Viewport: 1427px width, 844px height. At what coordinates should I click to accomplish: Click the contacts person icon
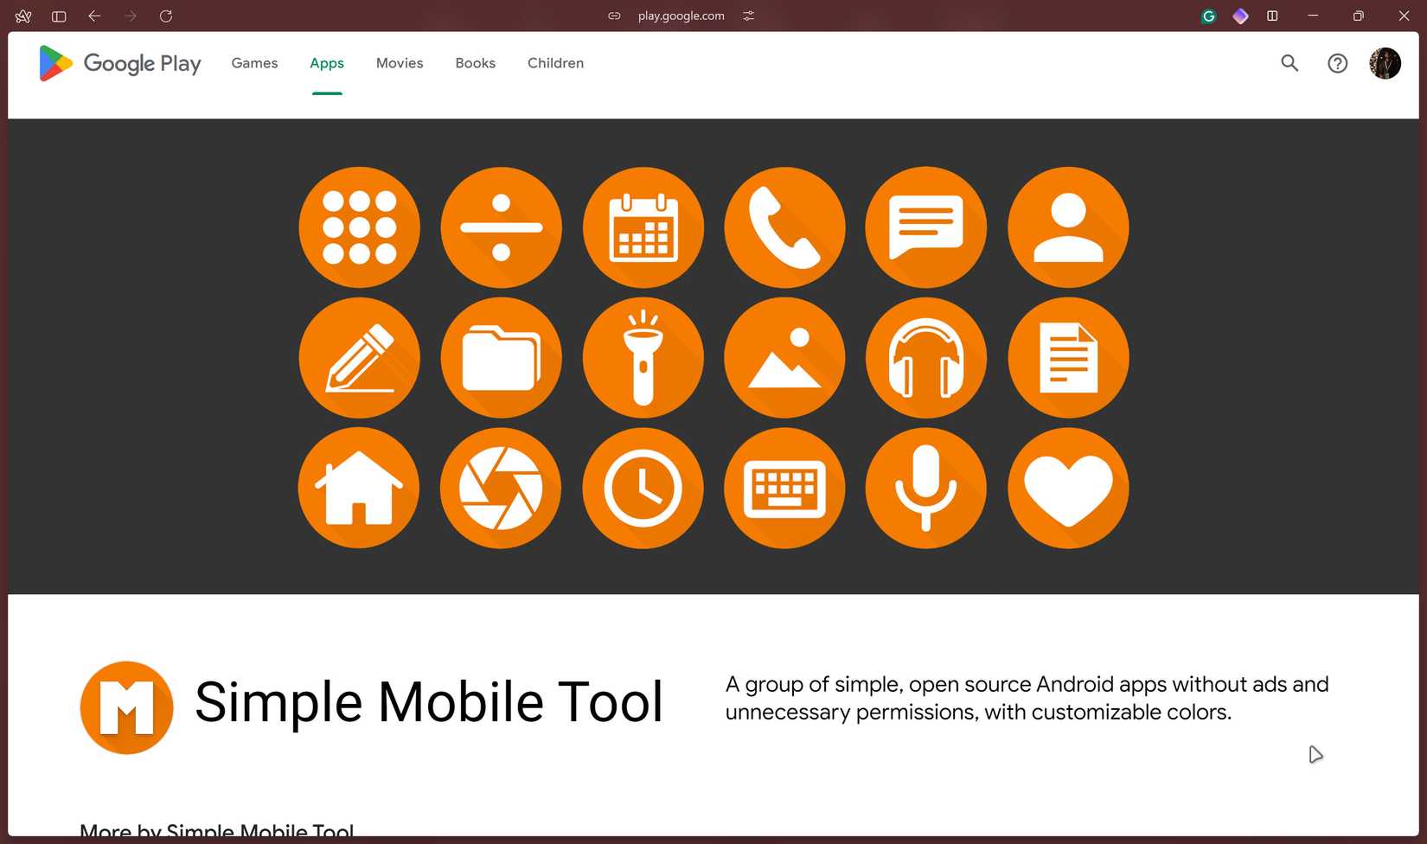pos(1068,227)
